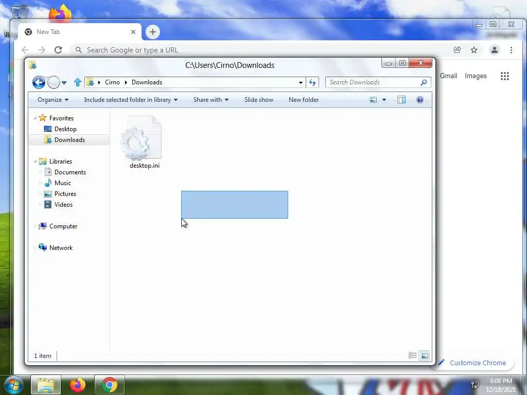Open the Windows Start menu

(14, 385)
